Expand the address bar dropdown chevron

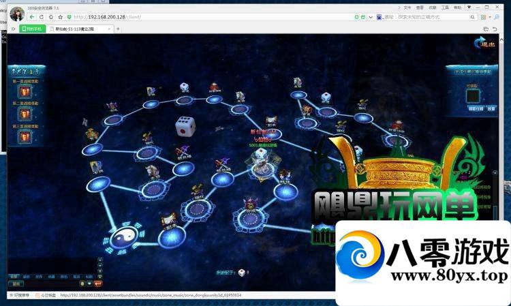click(371, 17)
